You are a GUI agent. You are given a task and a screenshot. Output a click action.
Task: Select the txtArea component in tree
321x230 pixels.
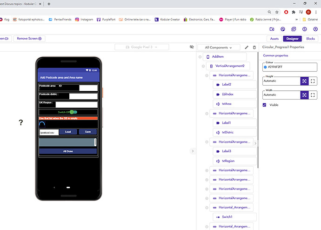[x=227, y=104]
